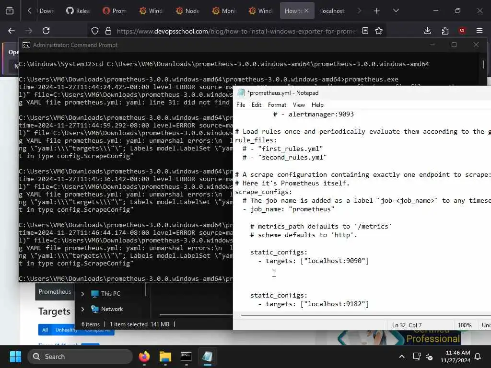Open network status tray icon

(x=417, y=356)
